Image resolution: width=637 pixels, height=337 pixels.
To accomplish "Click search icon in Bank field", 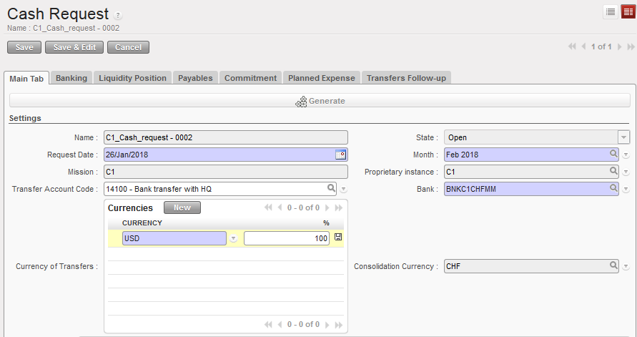I will tap(613, 189).
